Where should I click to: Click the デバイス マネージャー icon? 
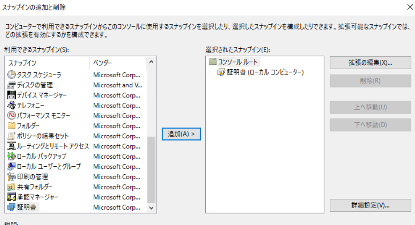[12, 95]
